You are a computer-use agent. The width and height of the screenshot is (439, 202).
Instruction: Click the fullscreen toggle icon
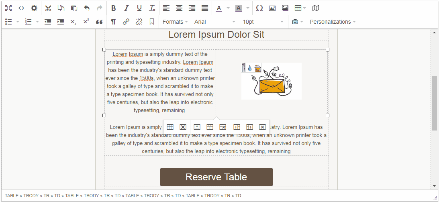[8, 8]
